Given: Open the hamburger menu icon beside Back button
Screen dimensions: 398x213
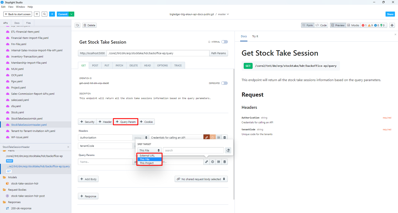Looking at the screenshot, I should click(x=37, y=14).
